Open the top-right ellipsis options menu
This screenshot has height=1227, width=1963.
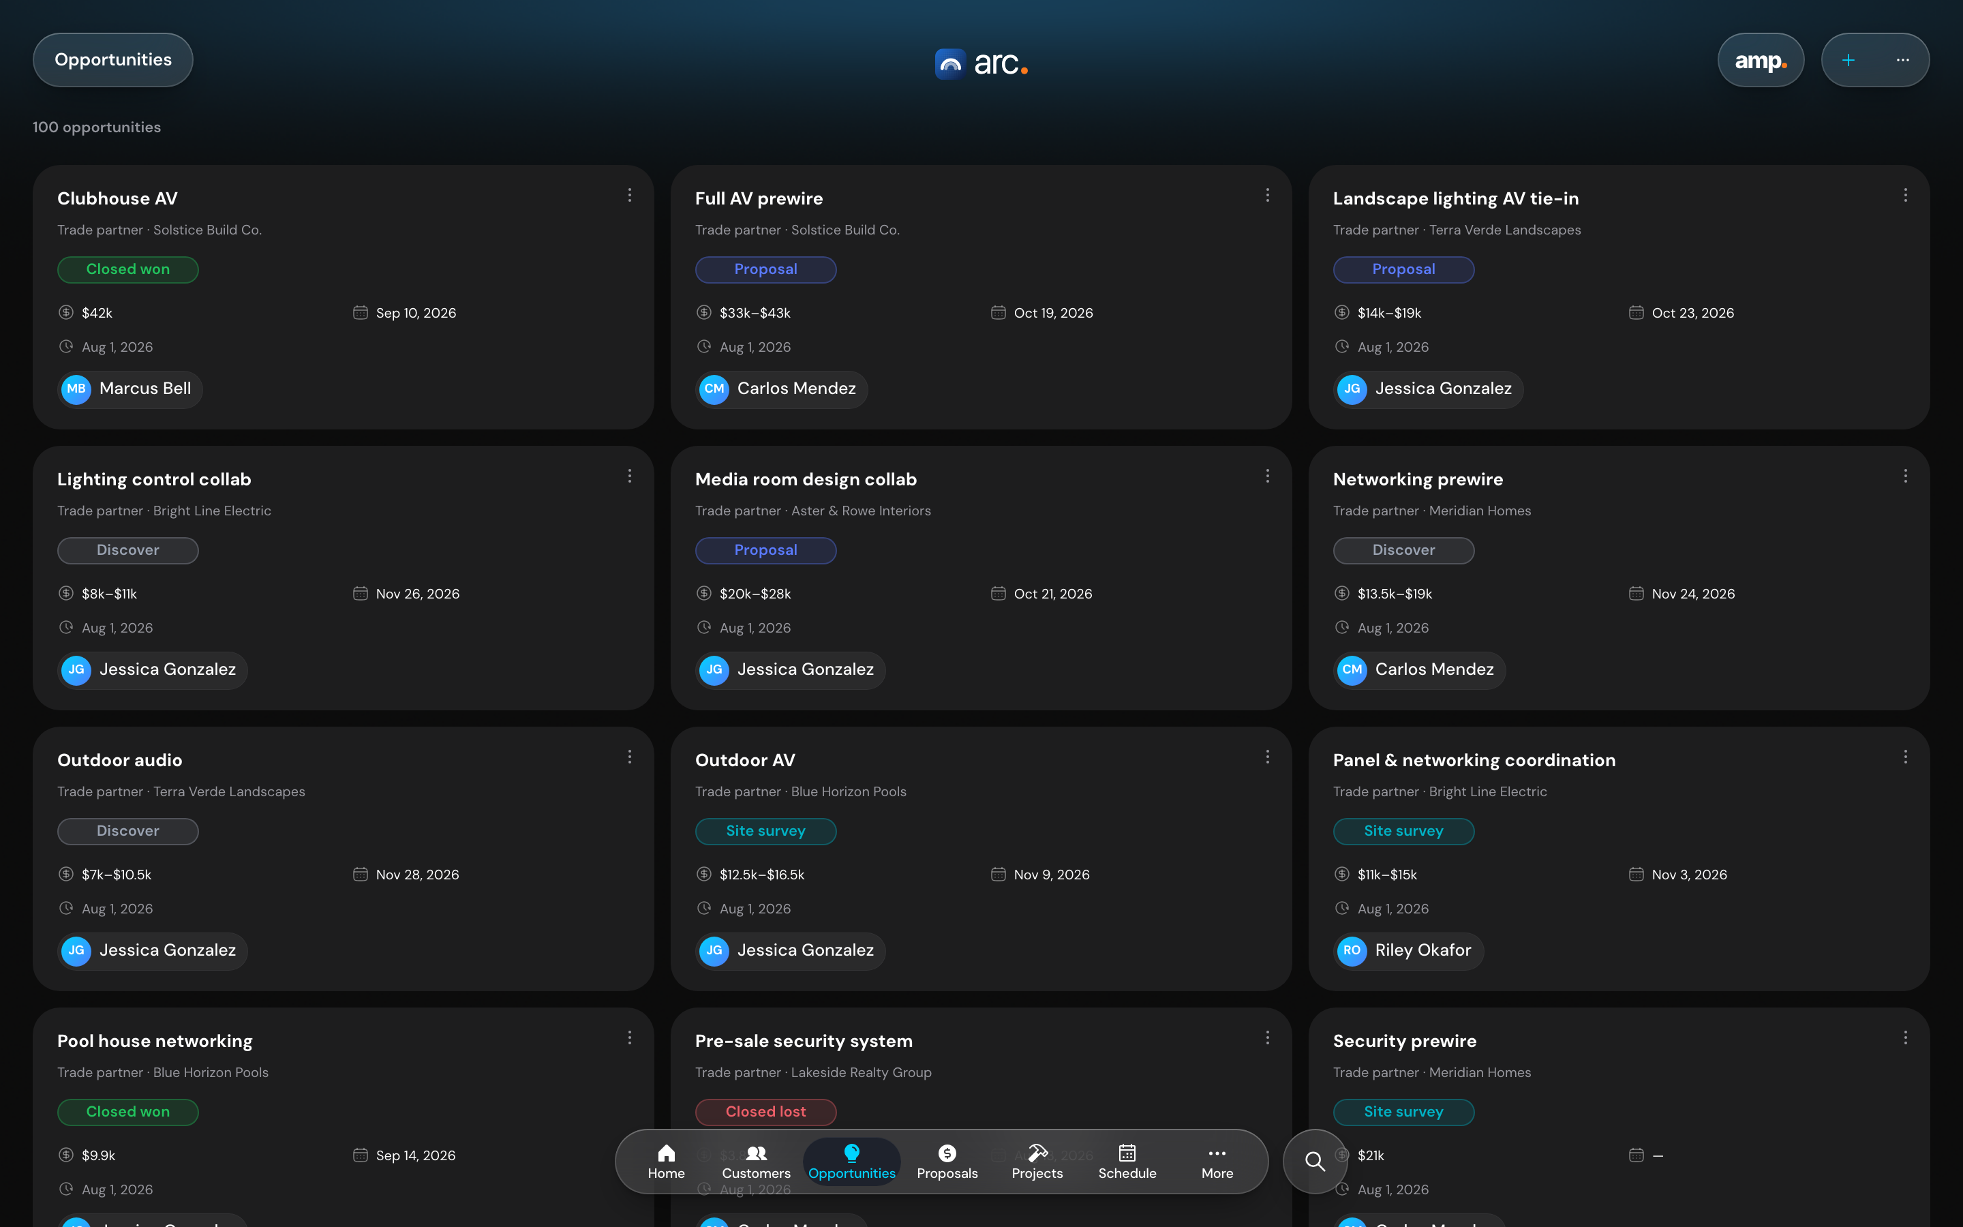[1902, 60]
